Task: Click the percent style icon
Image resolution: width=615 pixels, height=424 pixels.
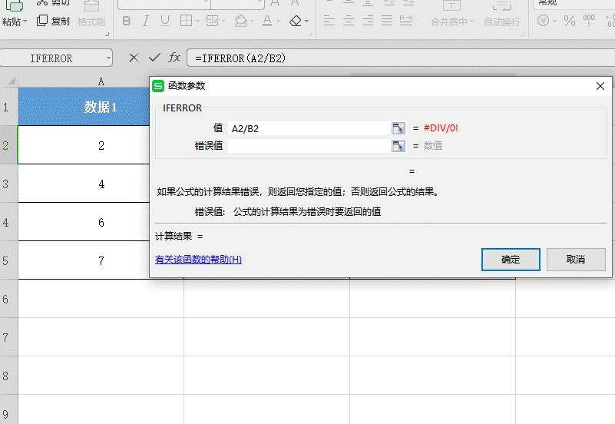Action: 569,21
